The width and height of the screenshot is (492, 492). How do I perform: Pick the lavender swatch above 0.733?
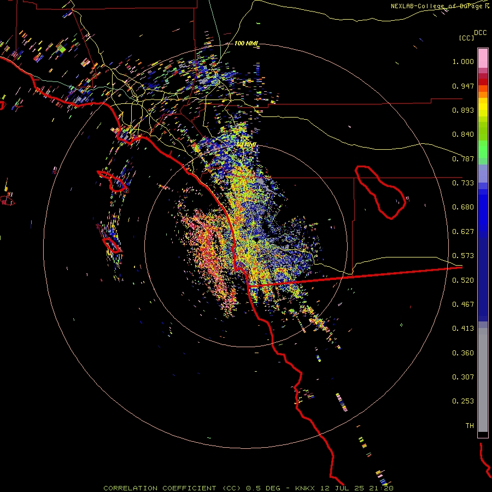(x=483, y=173)
